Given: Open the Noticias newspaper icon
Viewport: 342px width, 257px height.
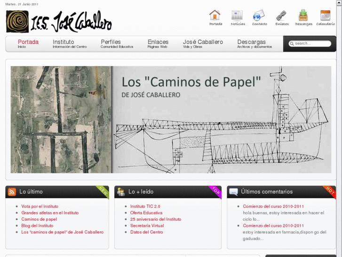Looking at the screenshot, I should (237, 15).
